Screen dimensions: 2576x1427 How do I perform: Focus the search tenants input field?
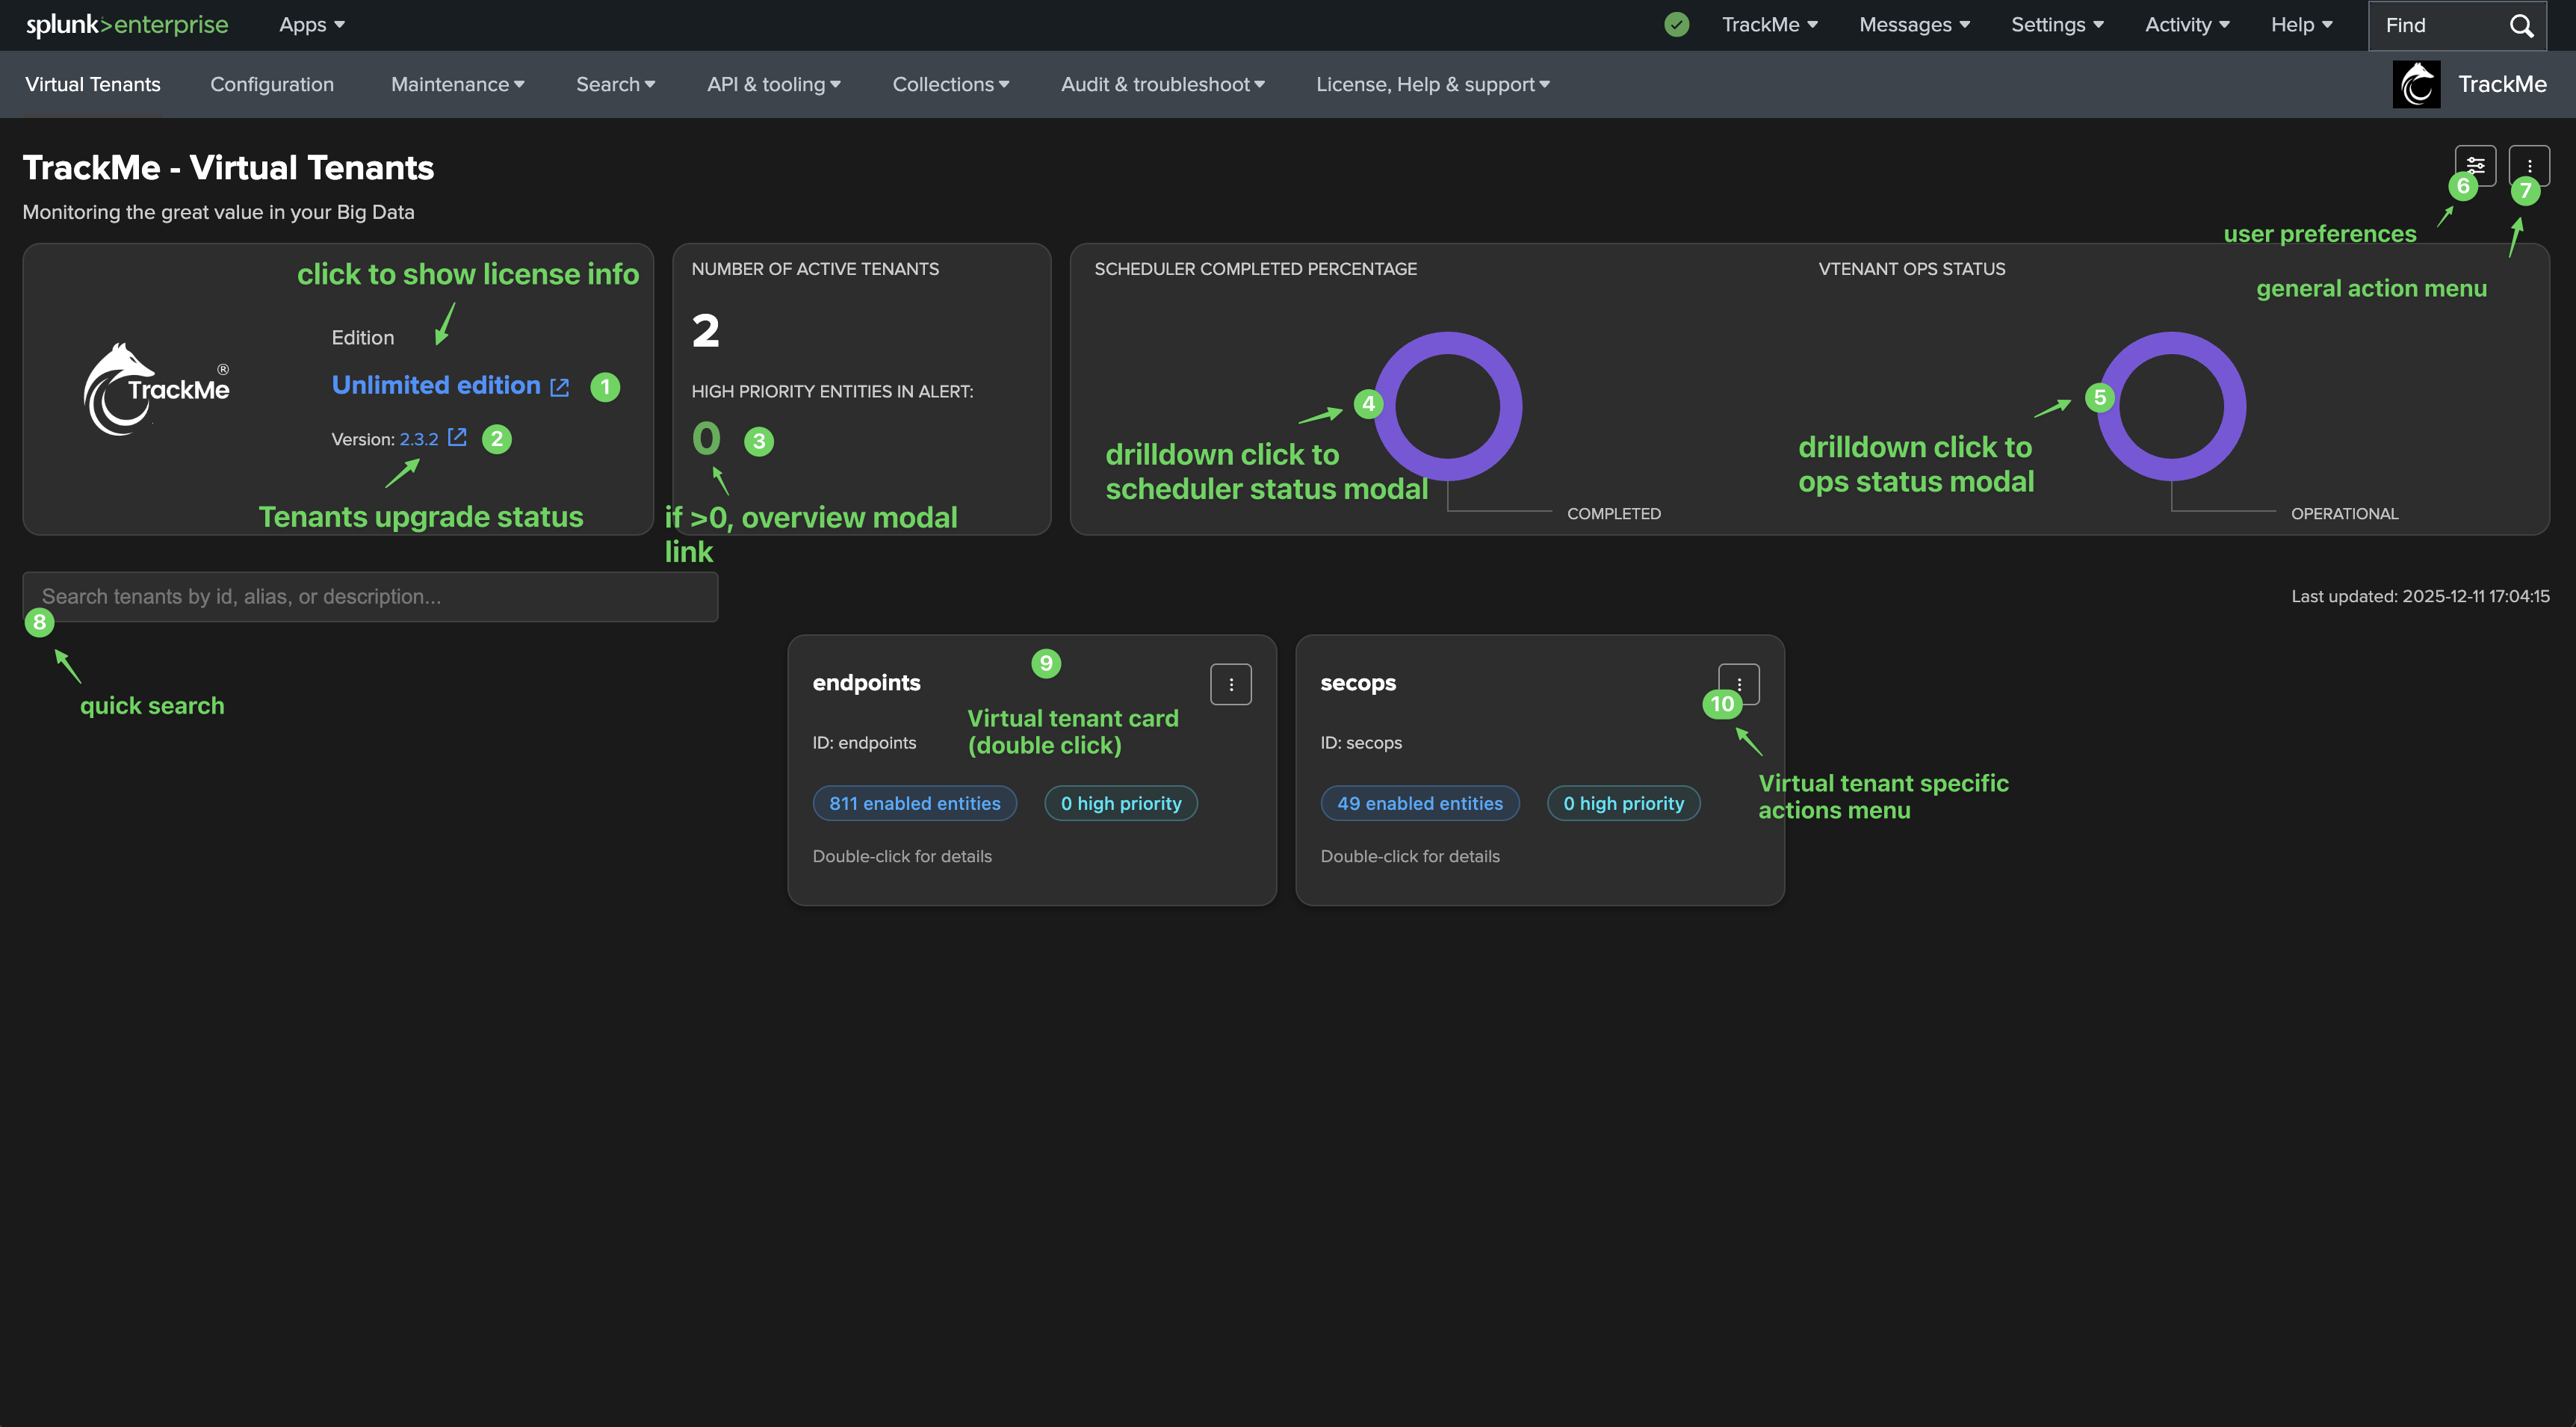click(370, 597)
